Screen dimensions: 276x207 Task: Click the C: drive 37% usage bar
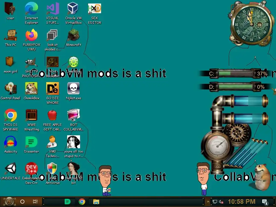235,73
